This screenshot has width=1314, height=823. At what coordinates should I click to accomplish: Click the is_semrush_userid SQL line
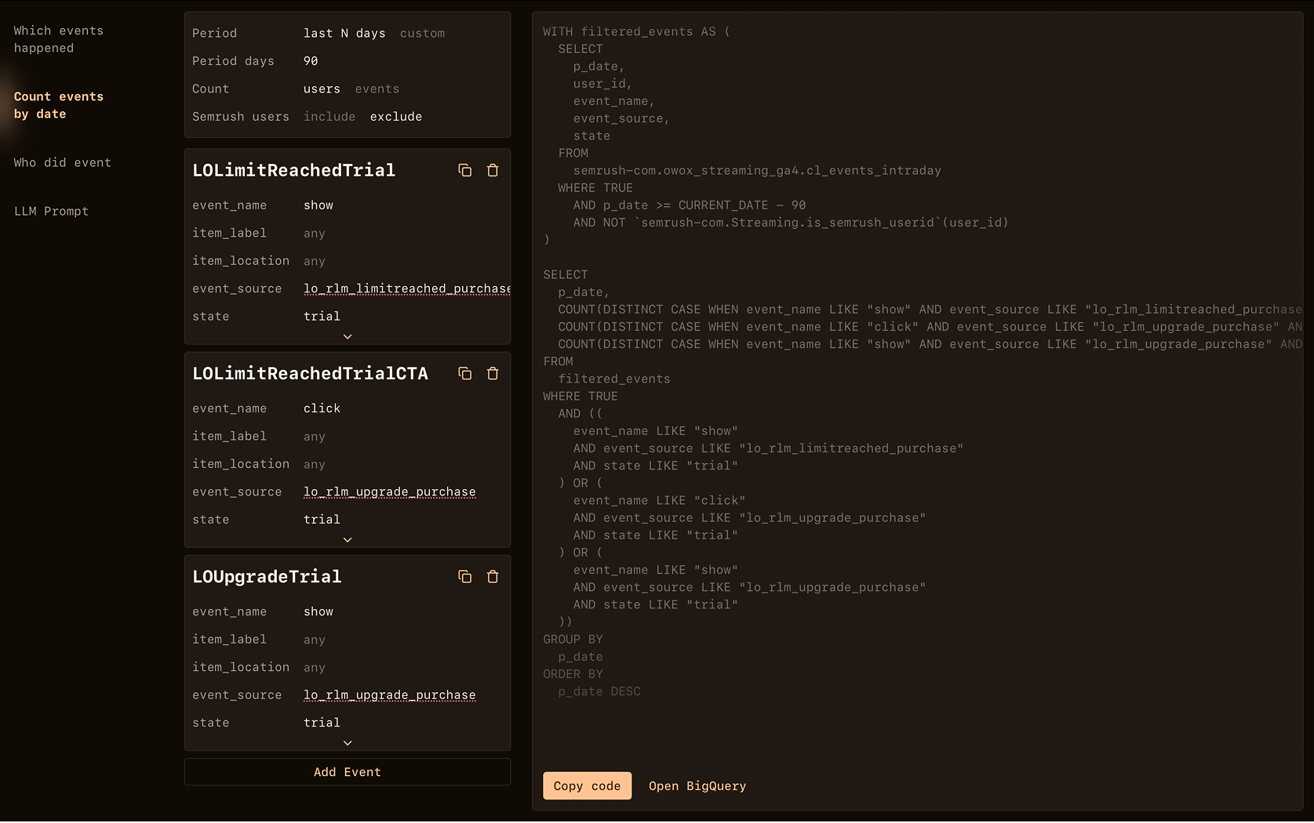click(791, 222)
